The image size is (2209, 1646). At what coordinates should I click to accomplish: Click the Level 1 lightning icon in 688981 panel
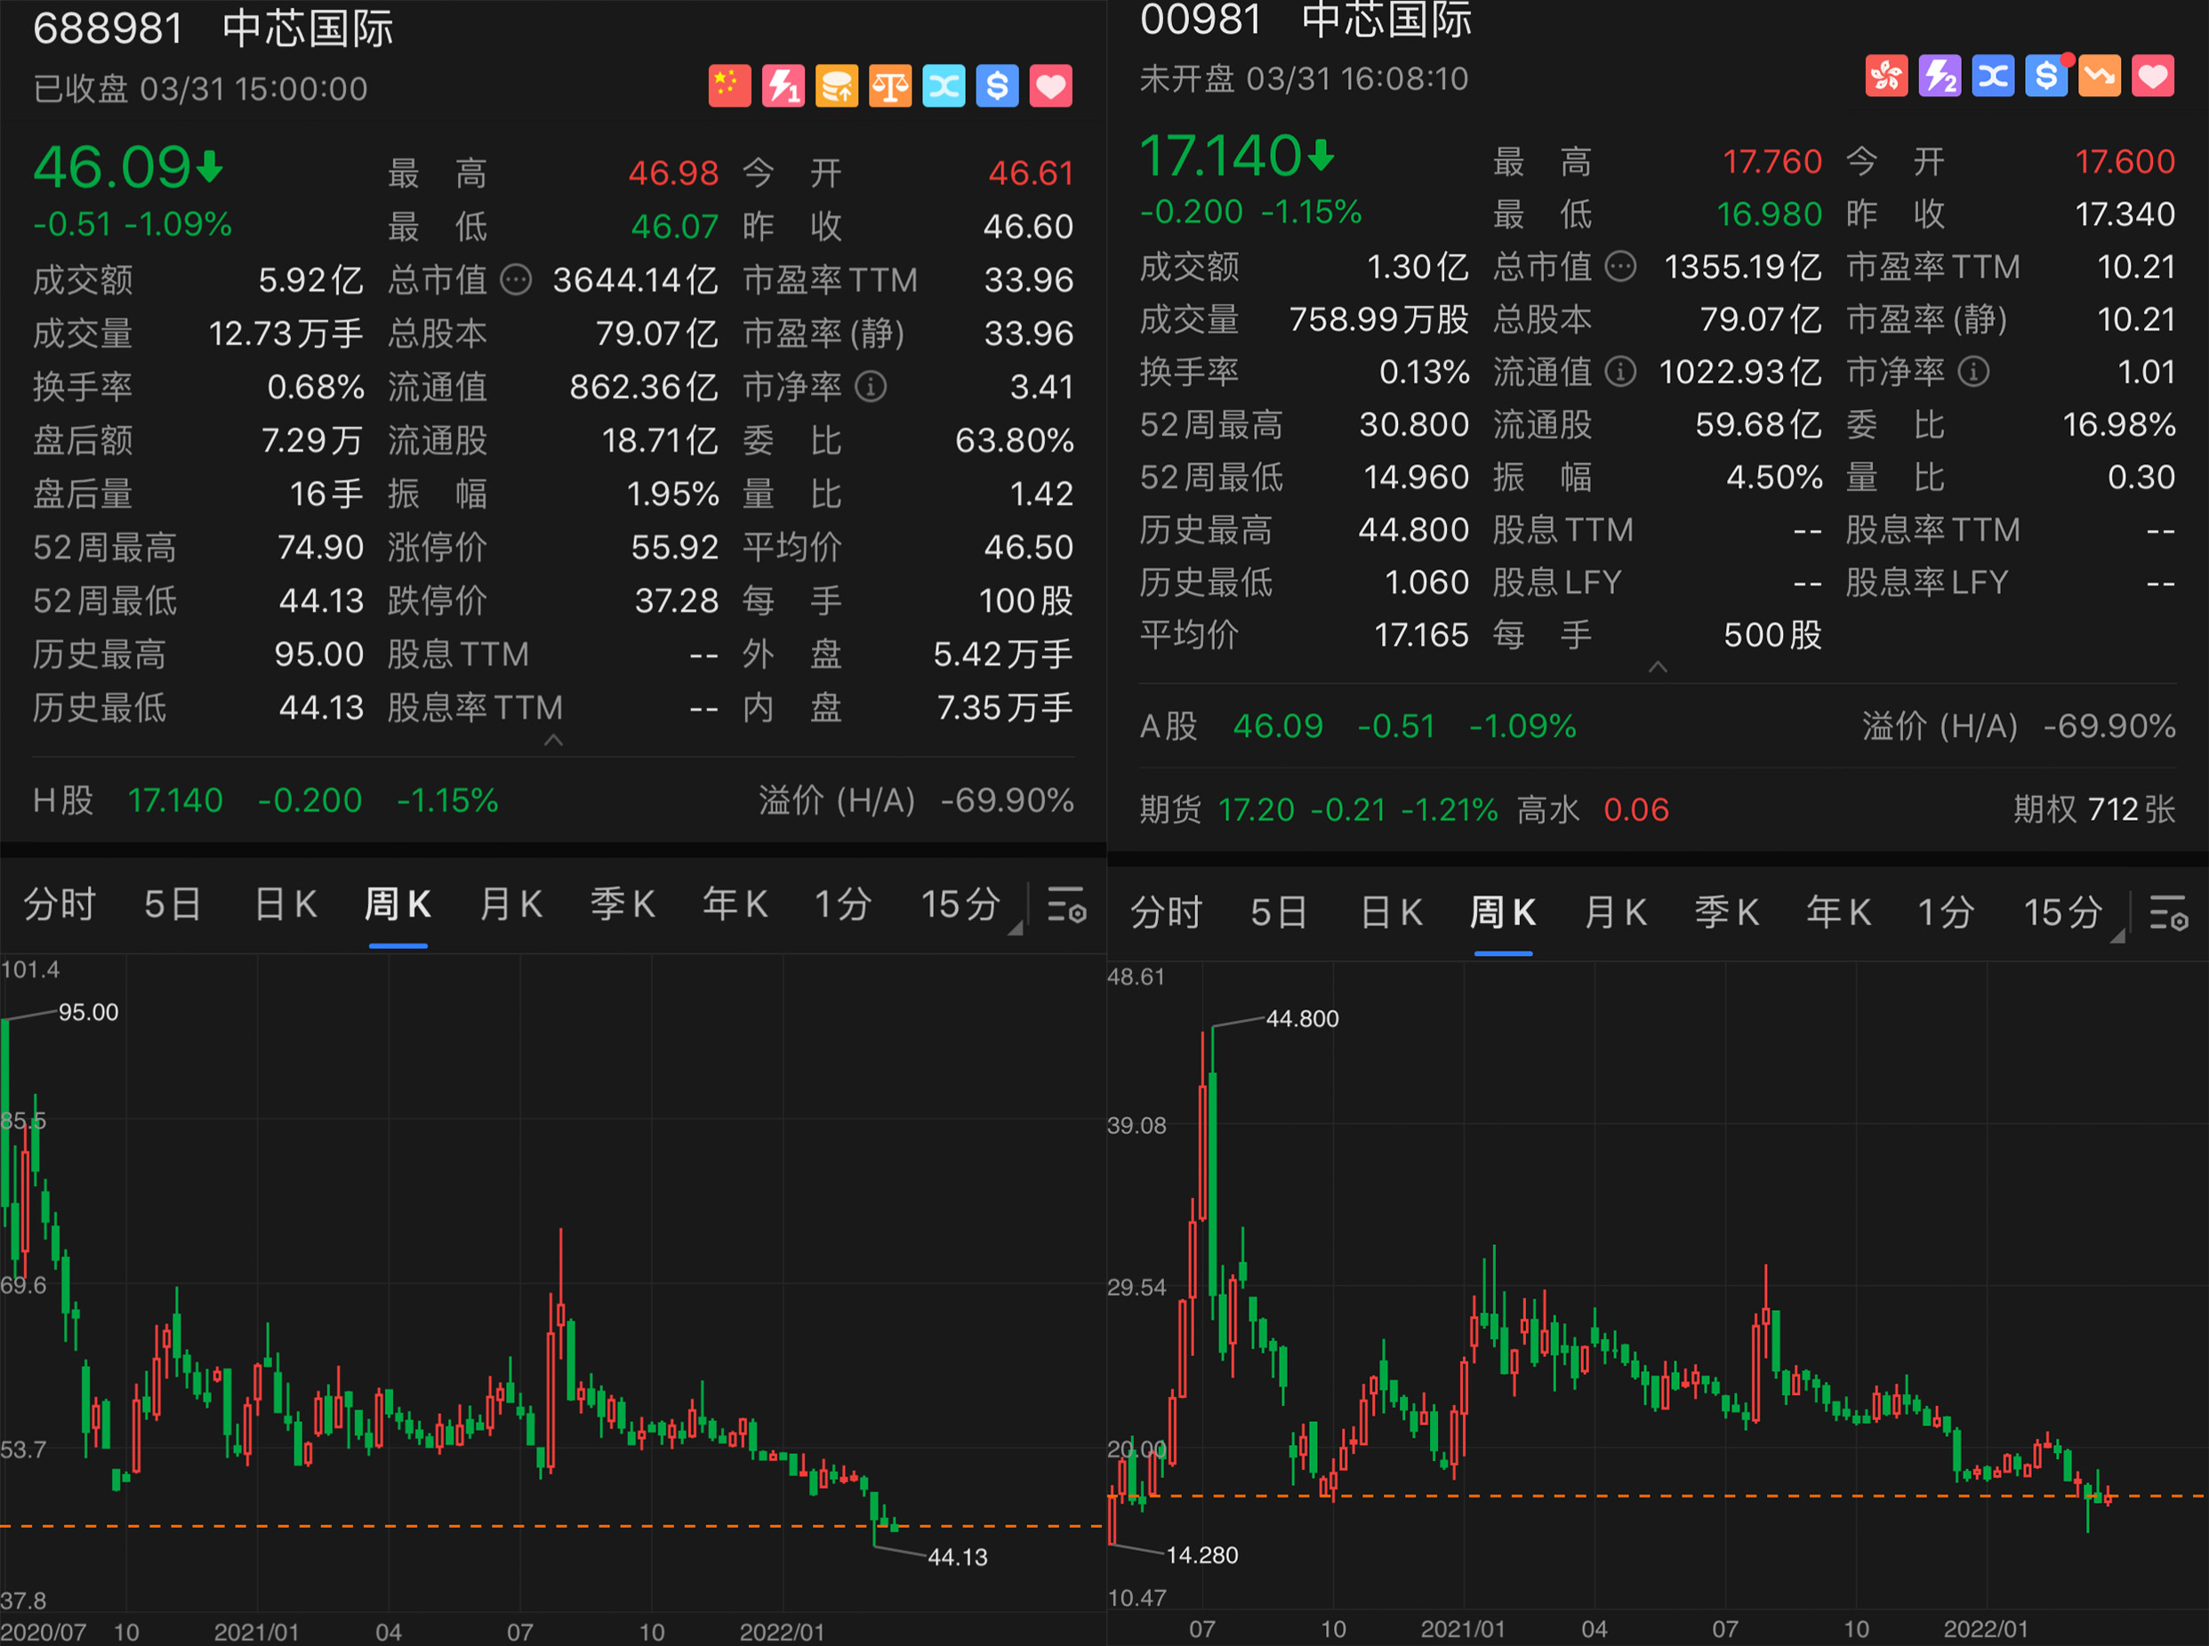783,85
